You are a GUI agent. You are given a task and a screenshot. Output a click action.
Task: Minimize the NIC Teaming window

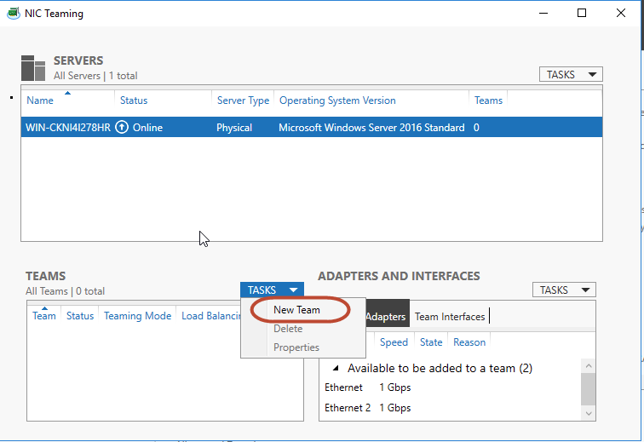tap(543, 13)
